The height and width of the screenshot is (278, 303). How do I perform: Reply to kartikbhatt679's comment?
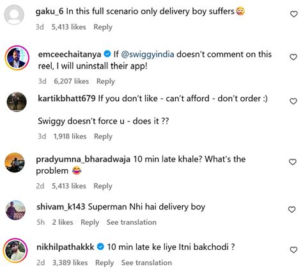(103, 136)
